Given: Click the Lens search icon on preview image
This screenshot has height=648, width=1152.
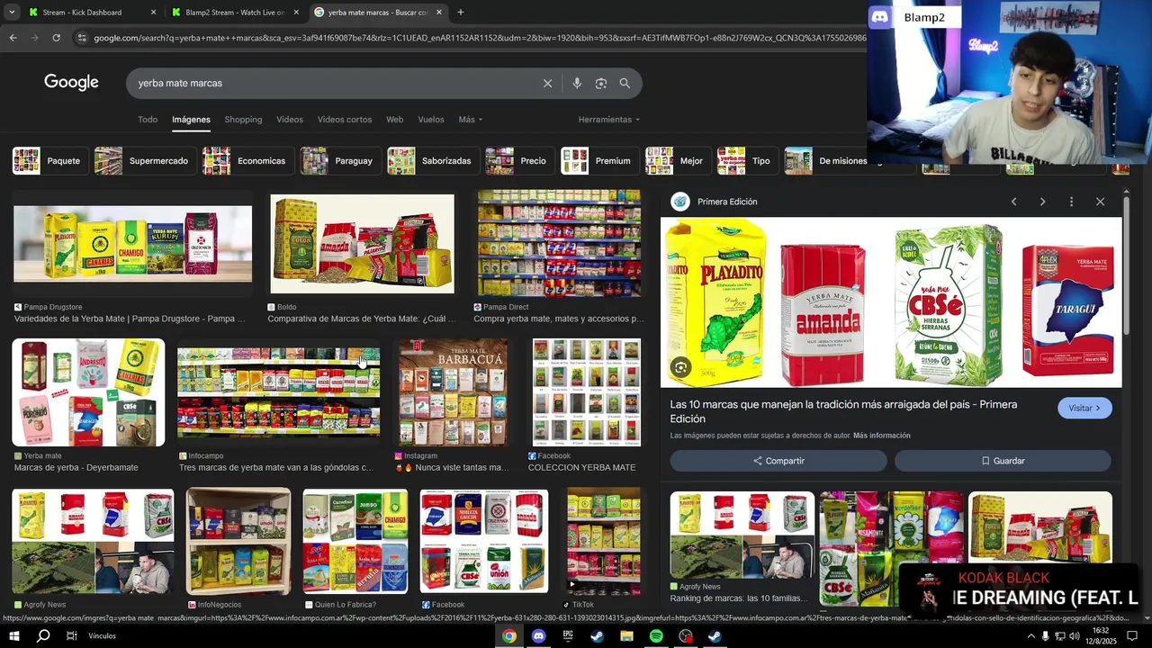Looking at the screenshot, I should click(x=681, y=367).
